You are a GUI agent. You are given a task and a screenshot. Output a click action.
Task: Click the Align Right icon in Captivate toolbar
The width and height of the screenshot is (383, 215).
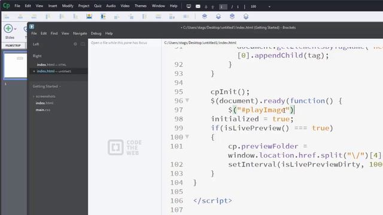(34, 17)
